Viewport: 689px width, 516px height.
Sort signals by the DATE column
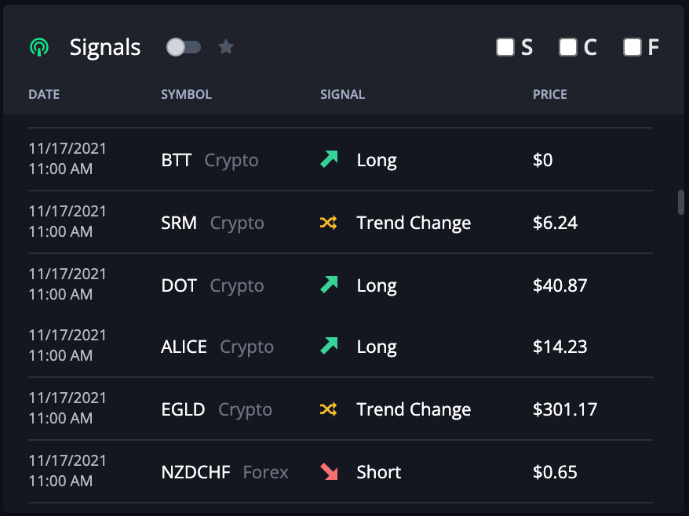point(44,94)
